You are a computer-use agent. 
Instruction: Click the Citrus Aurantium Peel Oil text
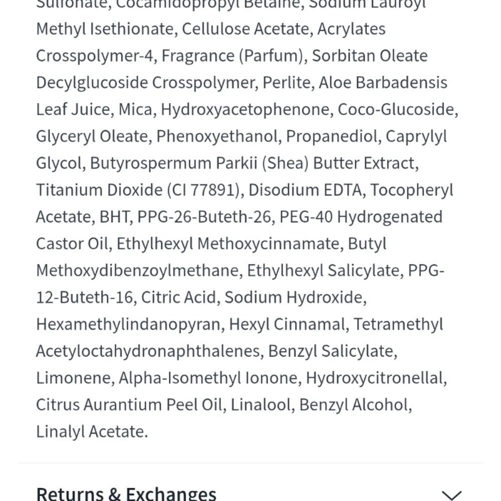point(128,404)
